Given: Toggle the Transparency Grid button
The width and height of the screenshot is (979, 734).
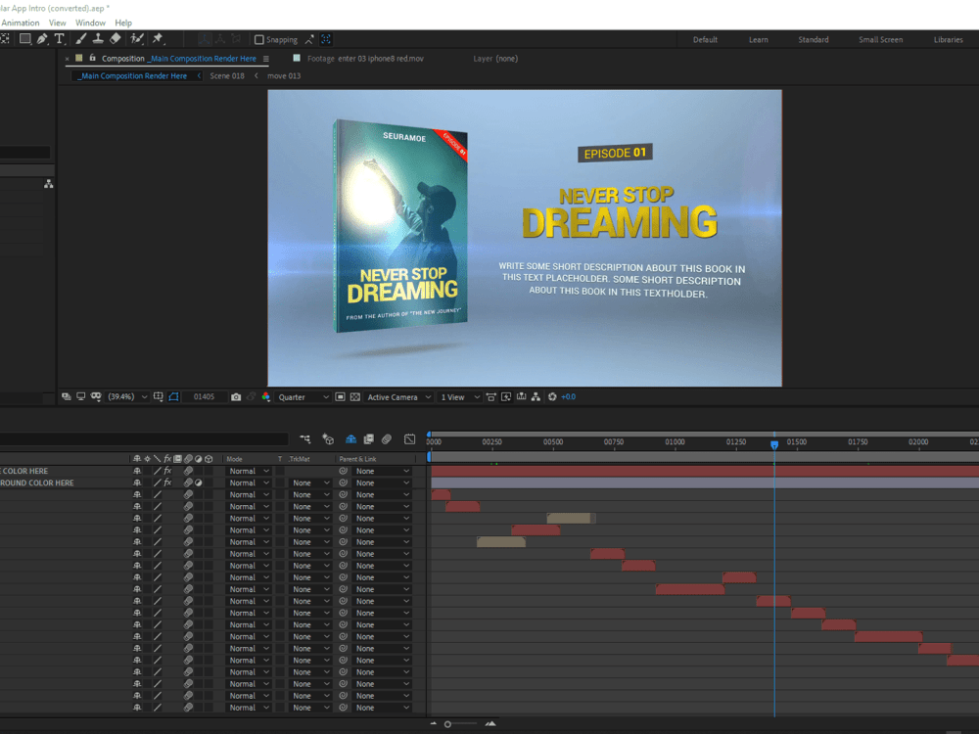Looking at the screenshot, I should coord(355,397).
